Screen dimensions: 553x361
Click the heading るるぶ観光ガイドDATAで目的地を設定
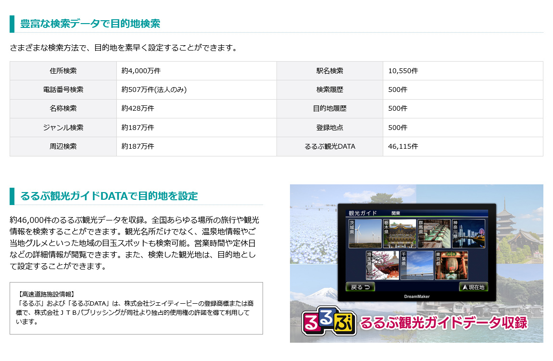[x=109, y=196]
